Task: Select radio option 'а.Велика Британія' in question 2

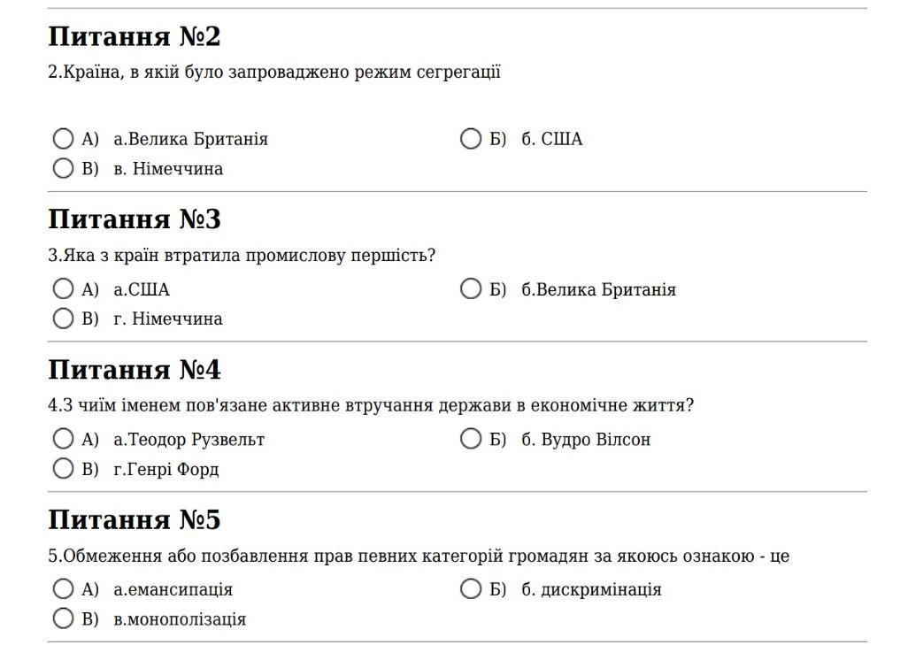Action: (x=63, y=139)
